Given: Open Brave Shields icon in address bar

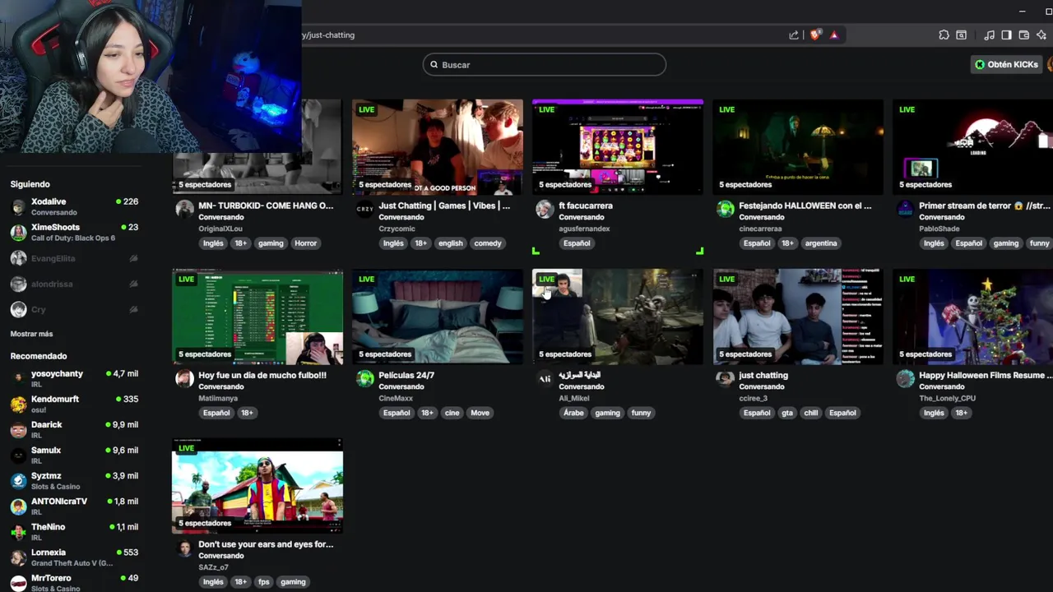Looking at the screenshot, I should (x=815, y=35).
